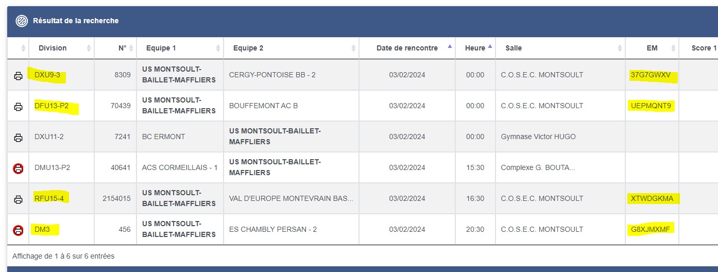Click the print icon for DXU9-3 match
The height and width of the screenshot is (272, 718).
point(18,76)
